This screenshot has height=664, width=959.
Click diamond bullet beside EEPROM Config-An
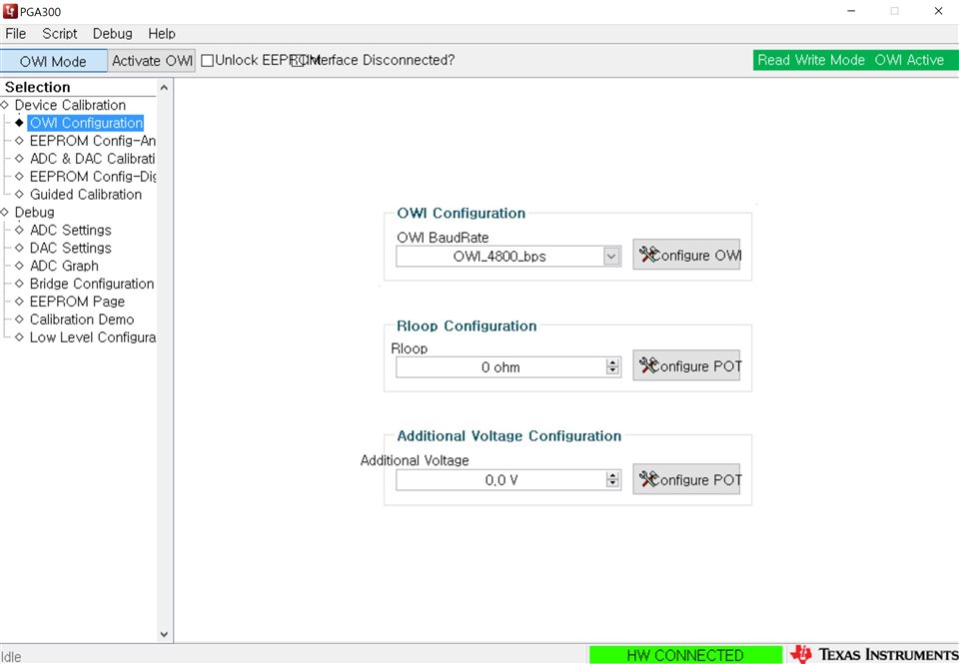coord(19,141)
